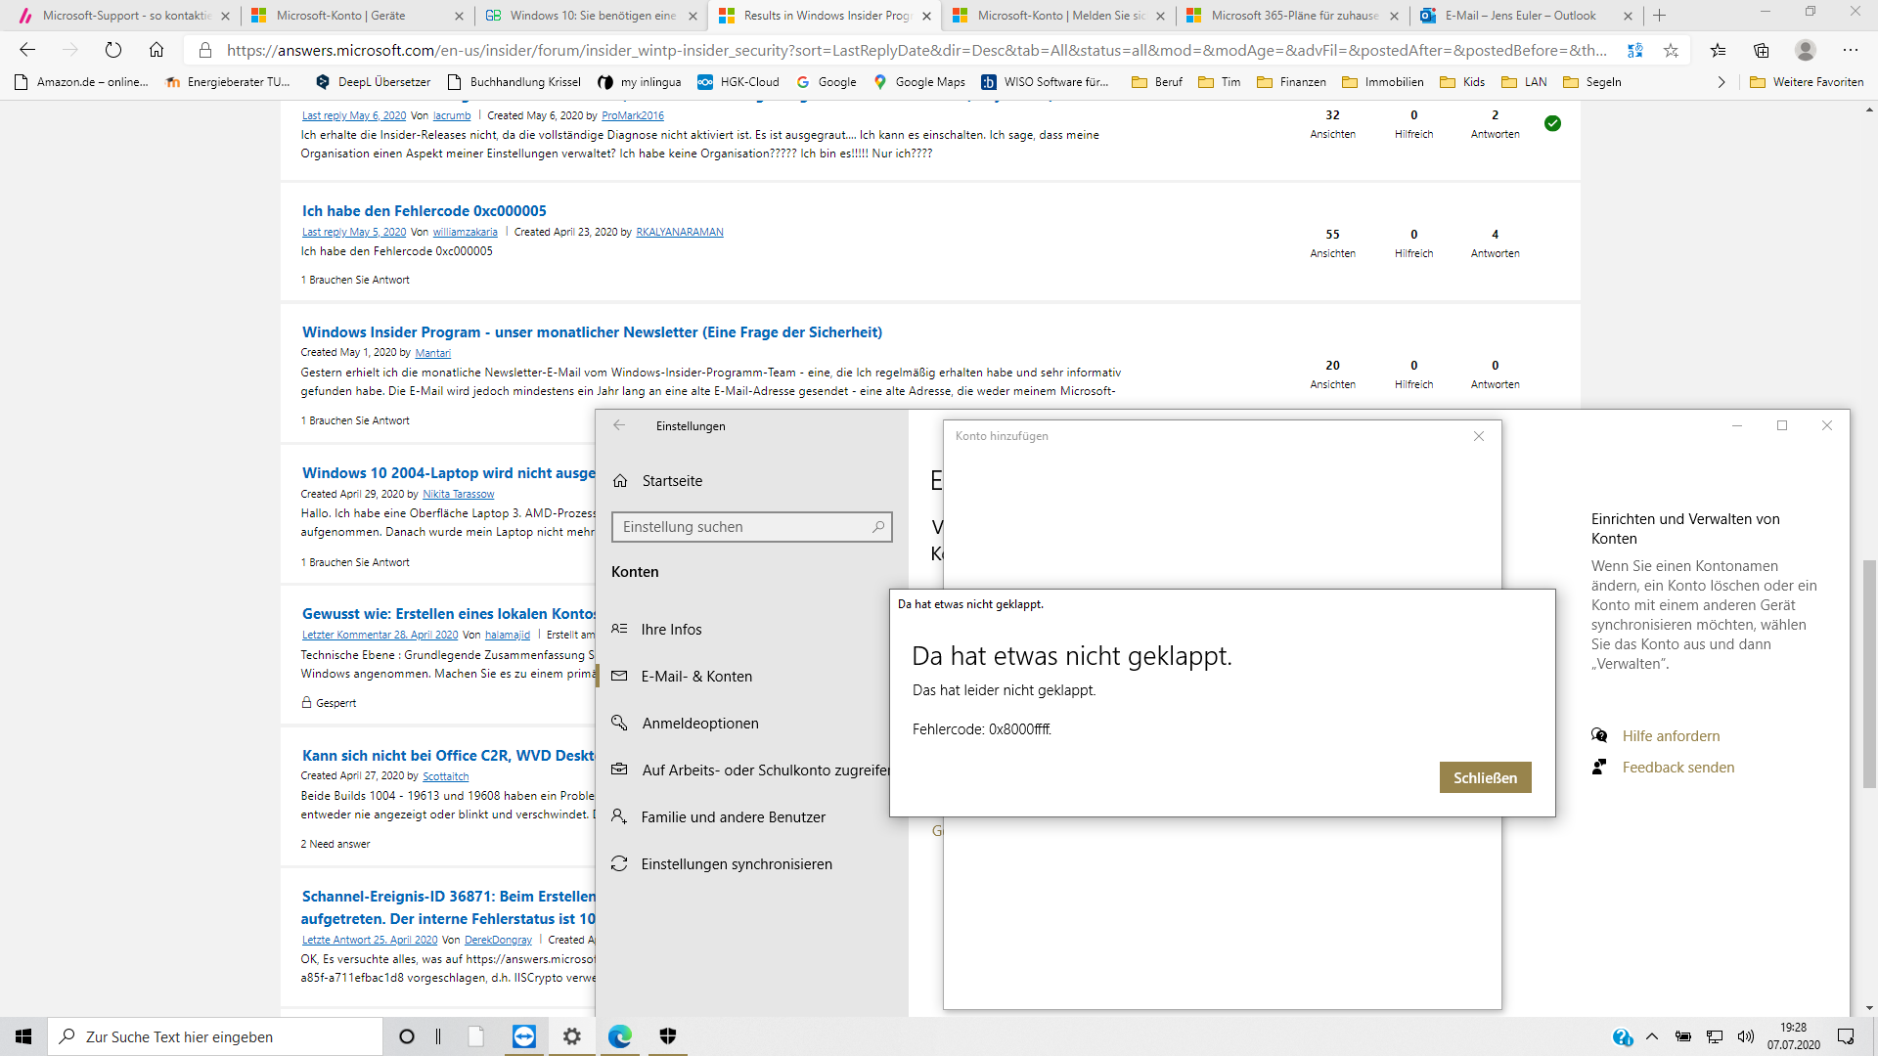Open Kann sich nicht bei Office C2R thread
The width and height of the screenshot is (1878, 1056).
(448, 755)
